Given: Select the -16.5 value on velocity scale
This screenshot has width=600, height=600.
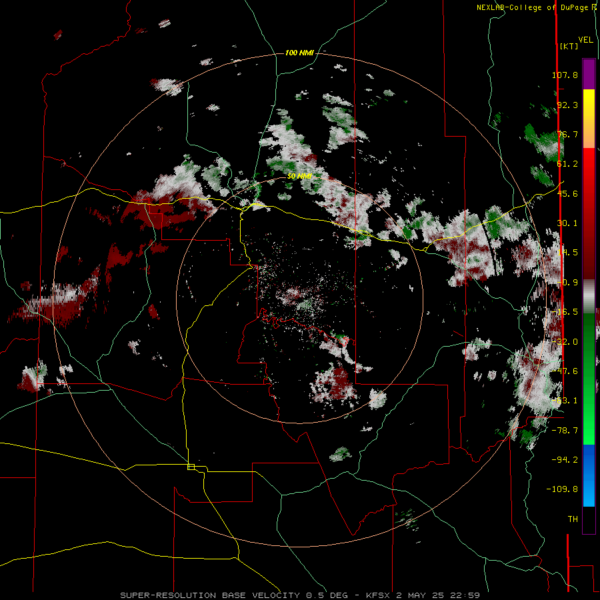Looking at the screenshot, I should 565,312.
